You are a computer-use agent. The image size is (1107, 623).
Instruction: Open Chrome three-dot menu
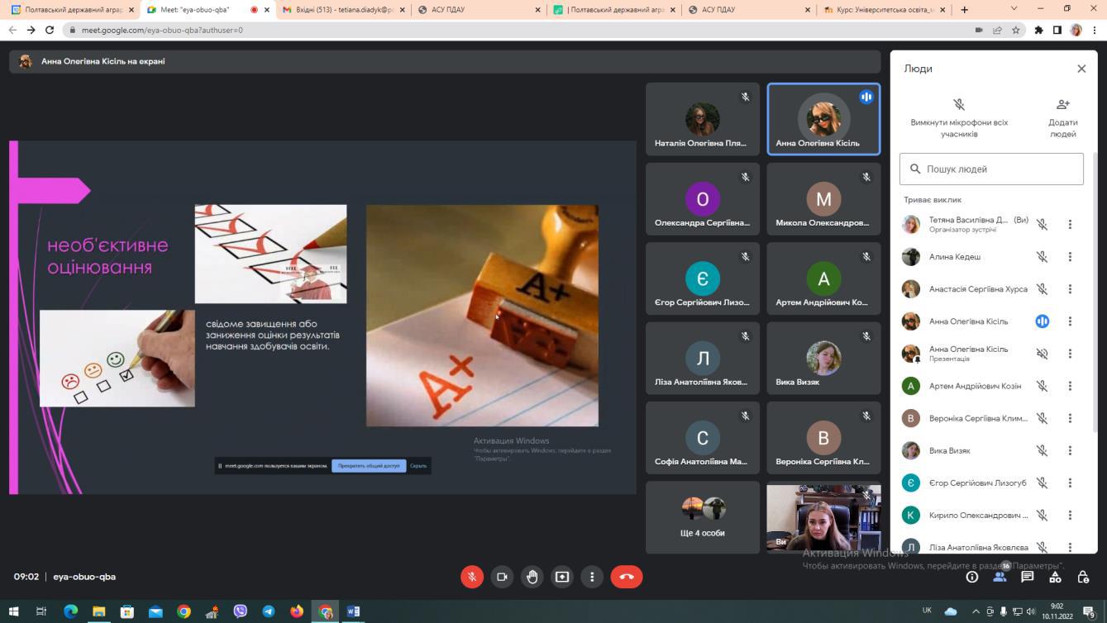click(1094, 30)
